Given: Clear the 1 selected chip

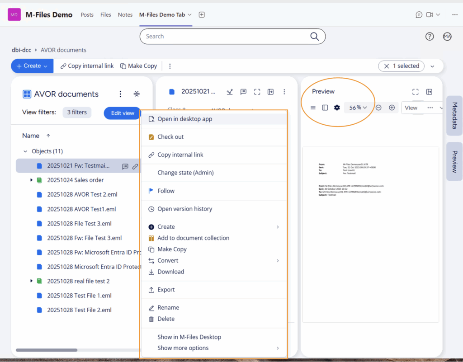Looking at the screenshot, I should [x=387, y=66].
